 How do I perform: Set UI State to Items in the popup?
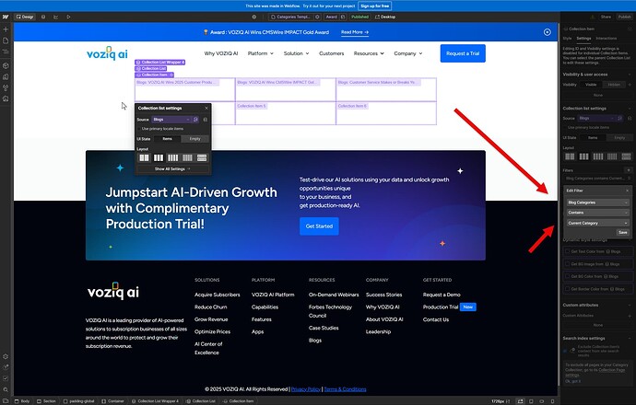point(167,139)
